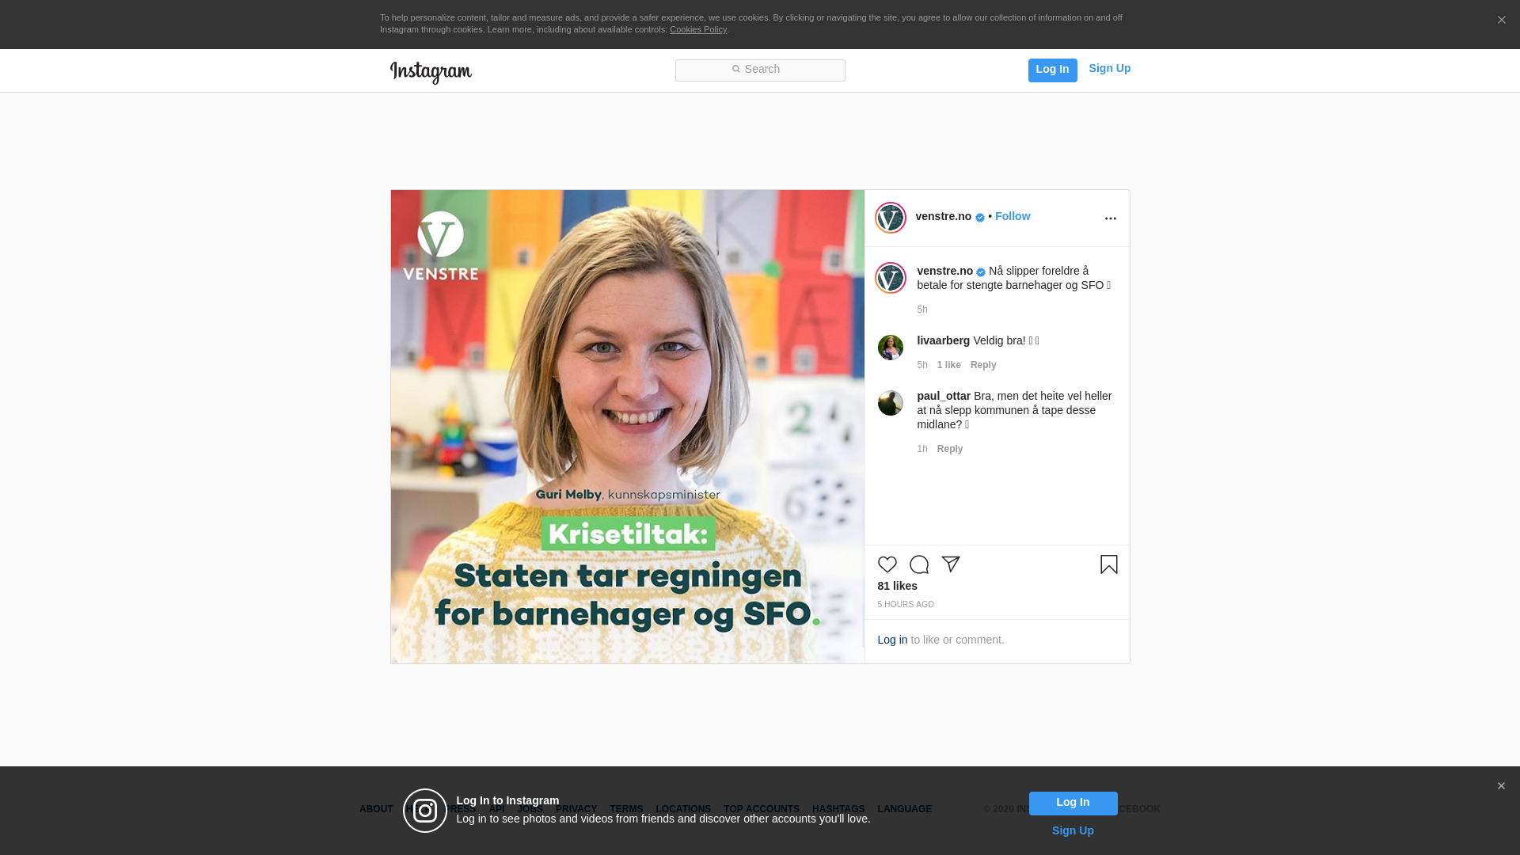Screen dimensions: 1520x855
Task: Click the 1h timestamp on paul_ottar comment
Action: 921,449
